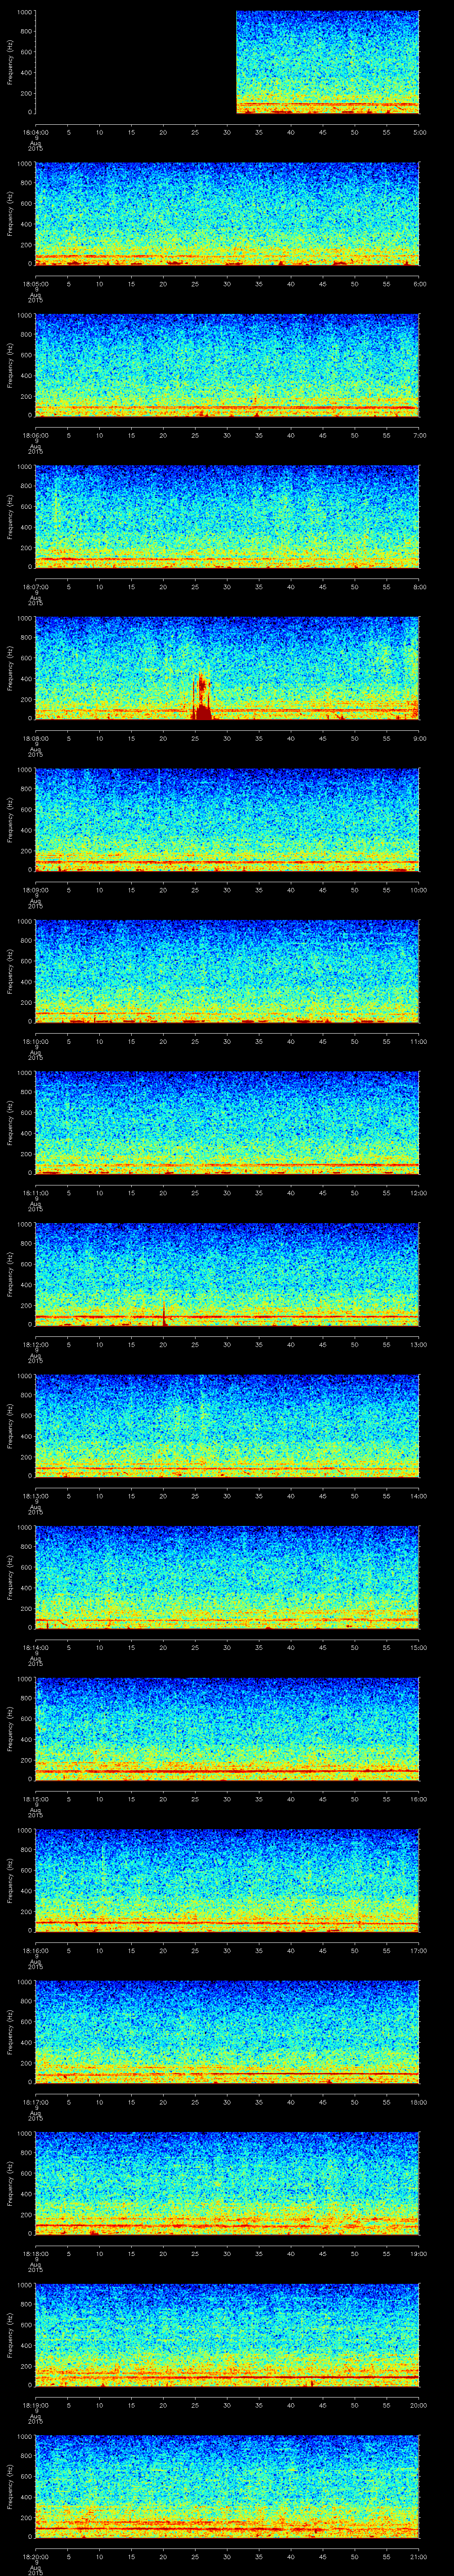
Task: Click the 5:00 end time label
Action: click(x=419, y=132)
